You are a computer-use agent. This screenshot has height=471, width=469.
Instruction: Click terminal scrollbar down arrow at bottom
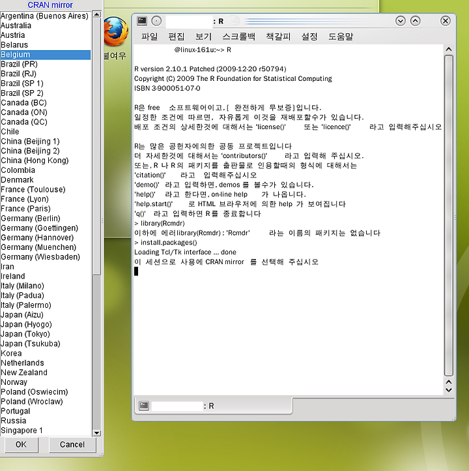pyautogui.click(x=449, y=390)
